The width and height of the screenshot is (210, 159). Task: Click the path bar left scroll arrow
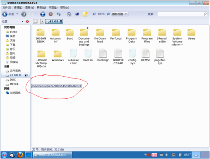click(x=42, y=22)
